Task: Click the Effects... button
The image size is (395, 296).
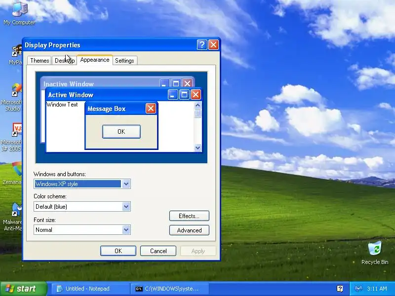Action: click(189, 216)
